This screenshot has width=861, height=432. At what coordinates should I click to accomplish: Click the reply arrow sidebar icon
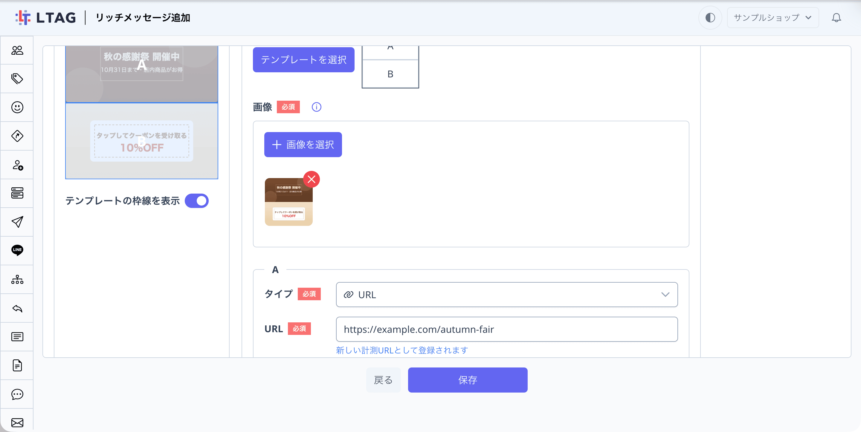(x=17, y=308)
